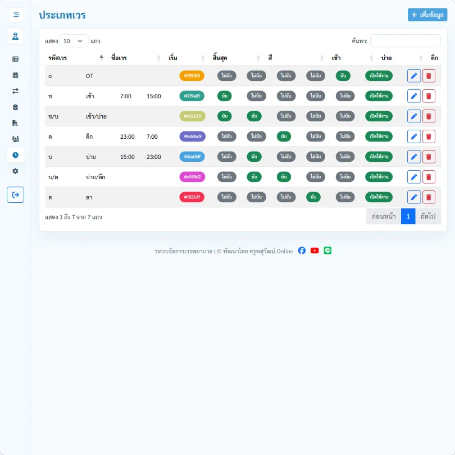Go to pagination page 1
Viewport: 455px width, 455px height.
(408, 216)
